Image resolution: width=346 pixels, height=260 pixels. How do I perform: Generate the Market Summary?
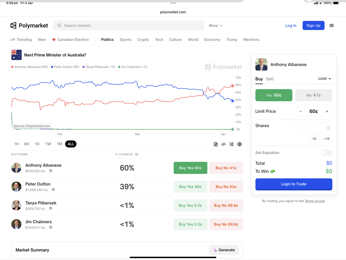[x=224, y=250]
